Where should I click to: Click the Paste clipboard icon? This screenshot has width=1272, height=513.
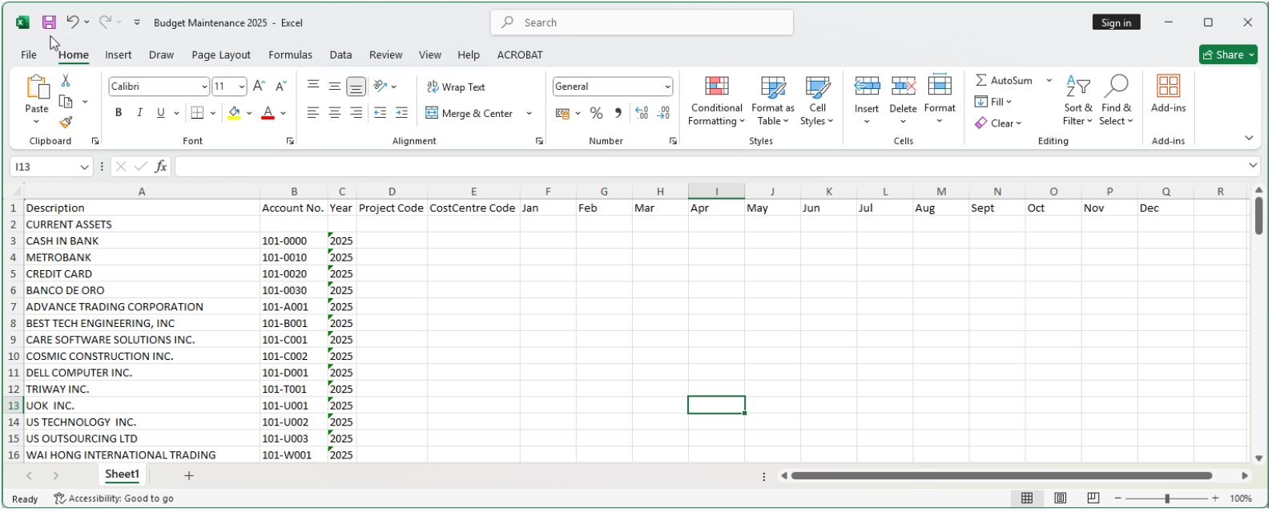pyautogui.click(x=37, y=87)
